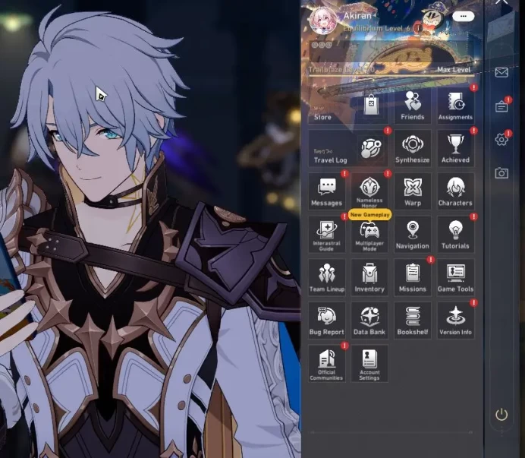Click the three-dot more button near Akiran
Viewport: 525px width, 458px height.
pos(463,16)
